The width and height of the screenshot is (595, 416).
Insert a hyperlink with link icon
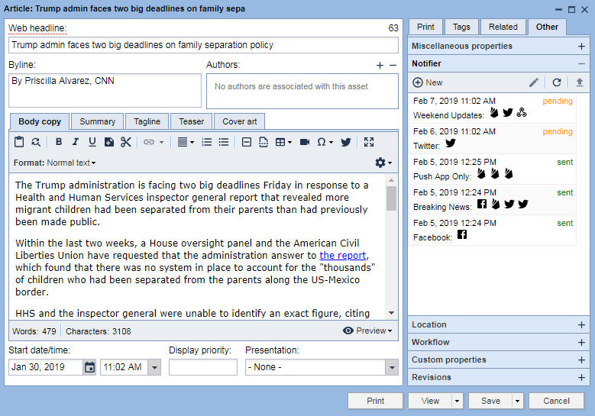click(x=149, y=142)
